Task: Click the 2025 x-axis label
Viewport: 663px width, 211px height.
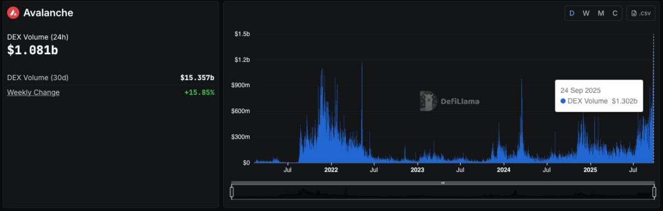Action: coord(590,171)
